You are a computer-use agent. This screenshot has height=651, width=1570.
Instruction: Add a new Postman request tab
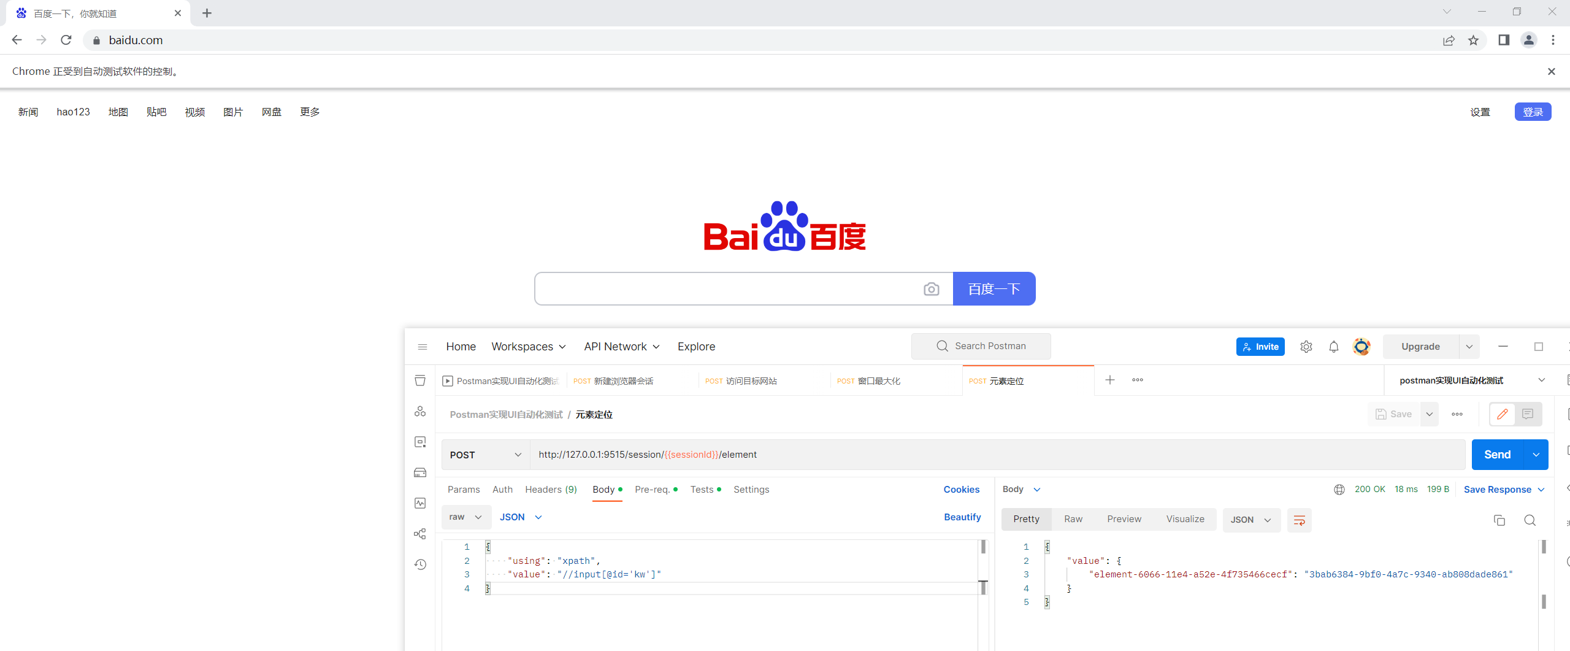[1110, 380]
